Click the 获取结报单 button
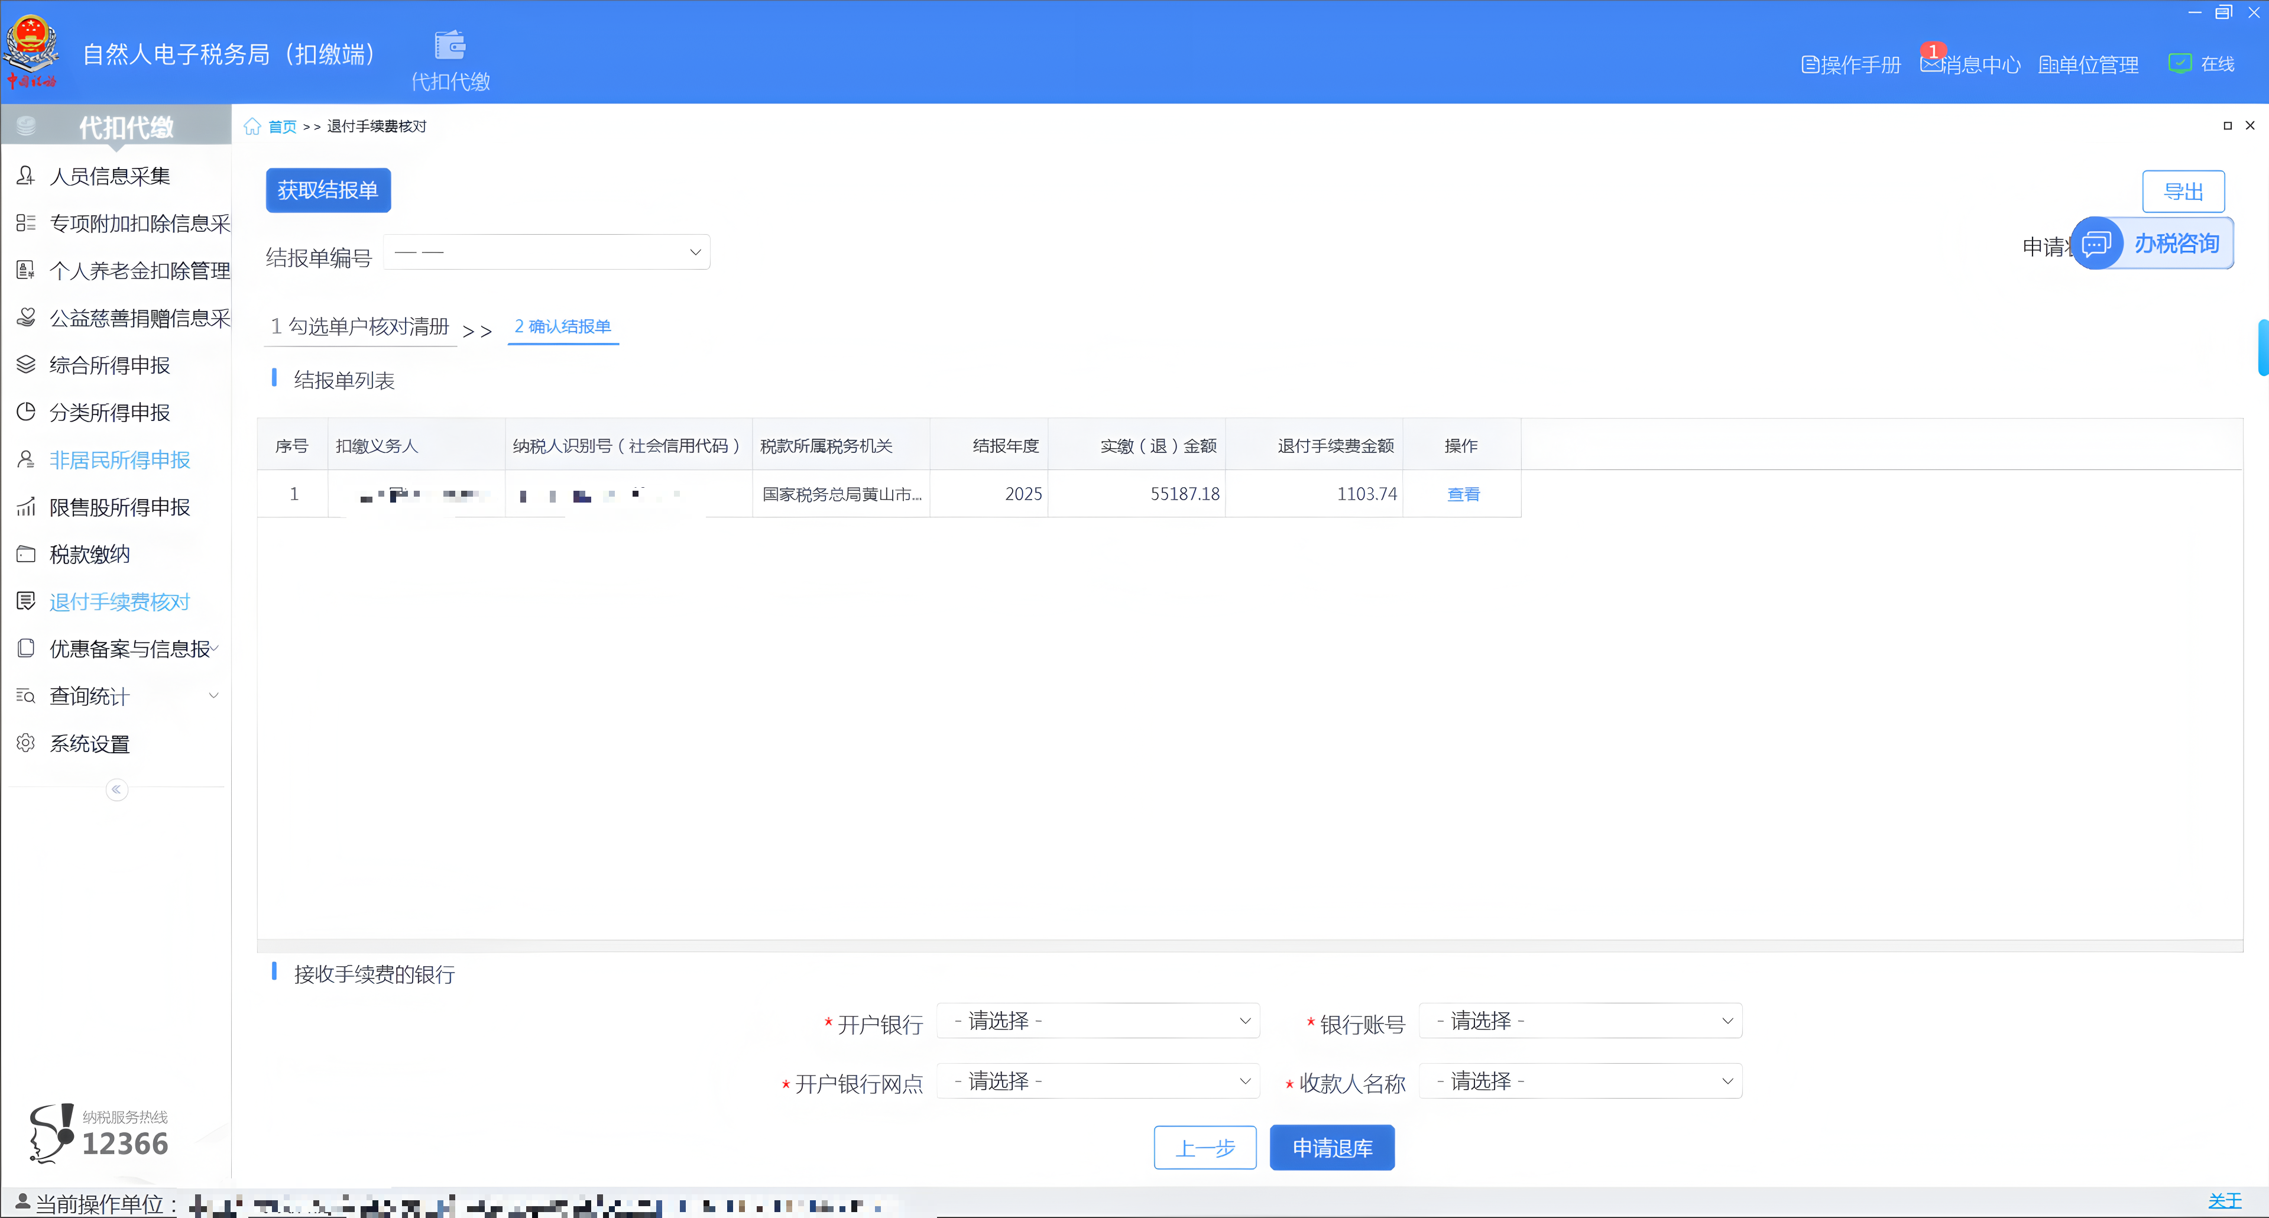 pos(328,190)
